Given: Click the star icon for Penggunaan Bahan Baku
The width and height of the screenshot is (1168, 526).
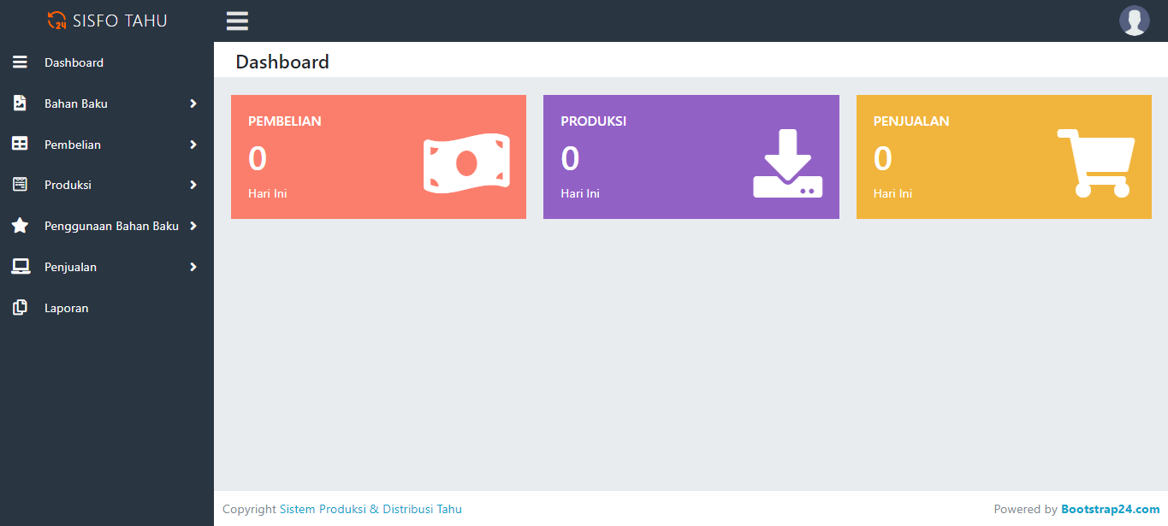Looking at the screenshot, I should [x=20, y=226].
